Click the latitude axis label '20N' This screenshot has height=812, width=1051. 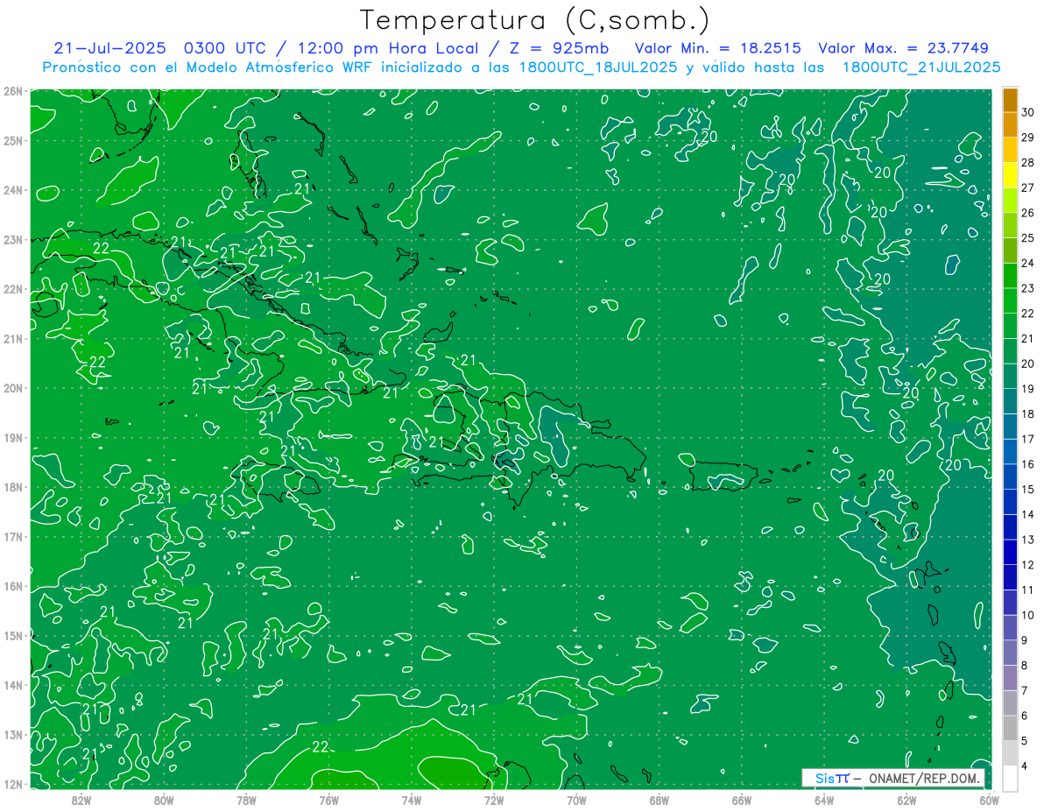coord(12,388)
